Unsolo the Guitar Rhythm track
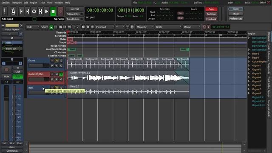272x153 pixels. coord(61,74)
